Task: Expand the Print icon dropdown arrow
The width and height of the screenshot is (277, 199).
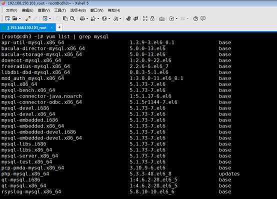Action: point(87,18)
